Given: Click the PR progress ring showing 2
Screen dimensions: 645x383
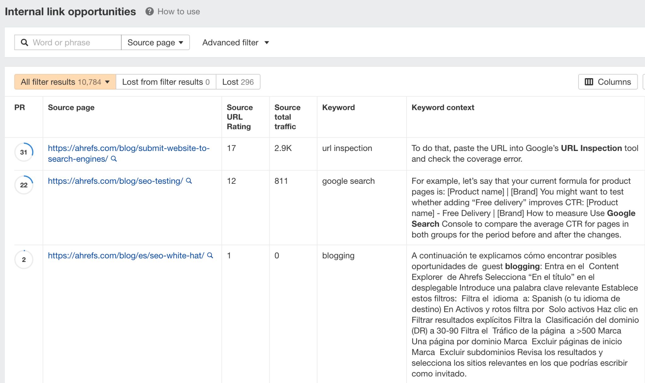Looking at the screenshot, I should point(24,259).
